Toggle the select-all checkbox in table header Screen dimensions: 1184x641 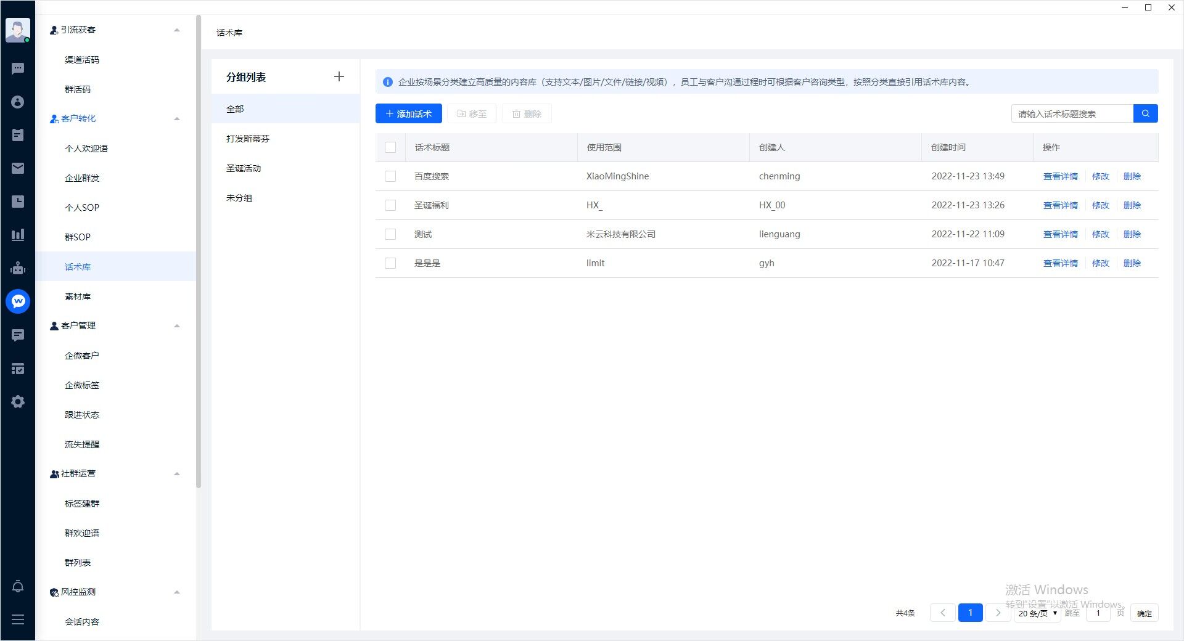[390, 147]
